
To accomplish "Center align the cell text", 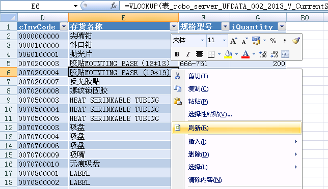I will click(200, 54).
